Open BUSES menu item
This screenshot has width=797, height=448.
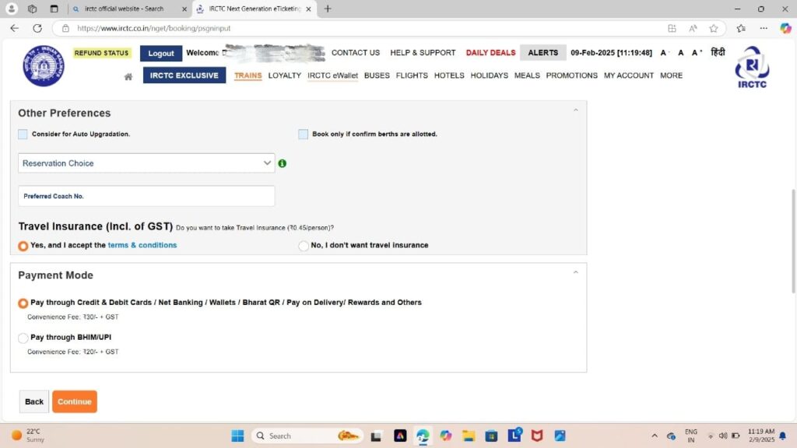coord(377,75)
